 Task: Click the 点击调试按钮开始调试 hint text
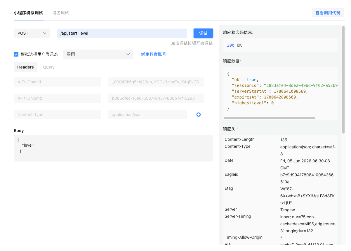point(192,43)
